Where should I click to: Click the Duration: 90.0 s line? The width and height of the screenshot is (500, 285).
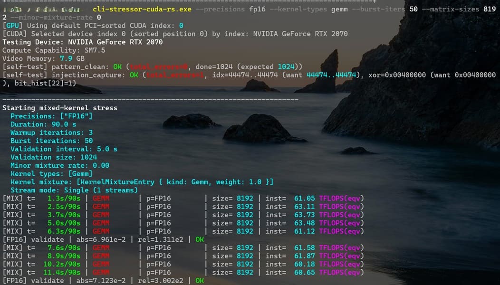(43, 124)
